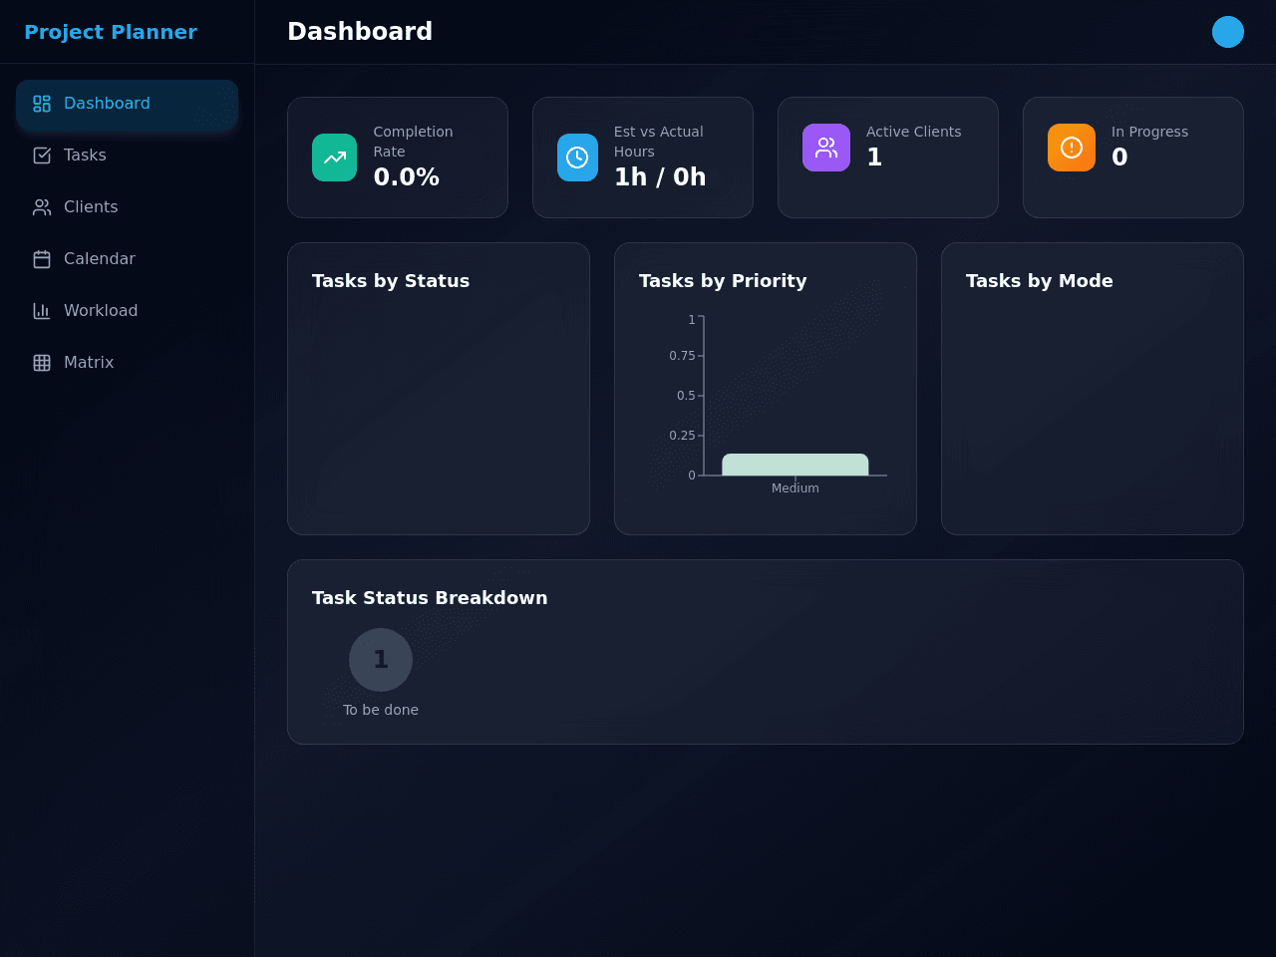The width and height of the screenshot is (1276, 957).
Task: Click the Matrix grid icon
Action: click(x=42, y=363)
